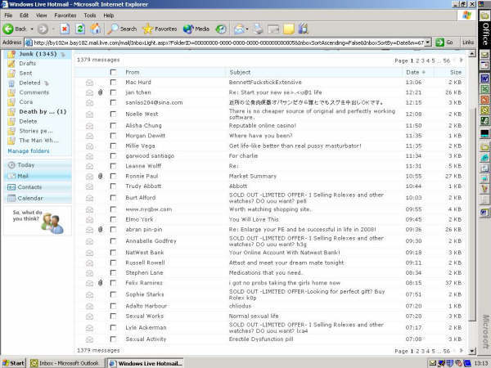Open the Sent folder in sidebar
The width and height of the screenshot is (491, 368).
25,74
